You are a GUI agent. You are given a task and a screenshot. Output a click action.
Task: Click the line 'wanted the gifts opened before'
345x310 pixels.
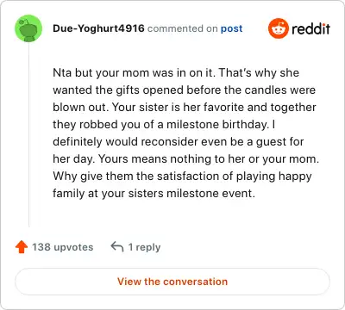(184, 90)
